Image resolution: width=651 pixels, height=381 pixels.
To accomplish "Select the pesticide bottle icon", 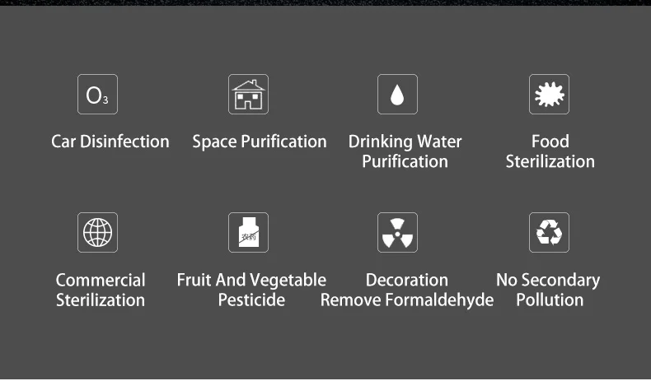I will pos(248,233).
